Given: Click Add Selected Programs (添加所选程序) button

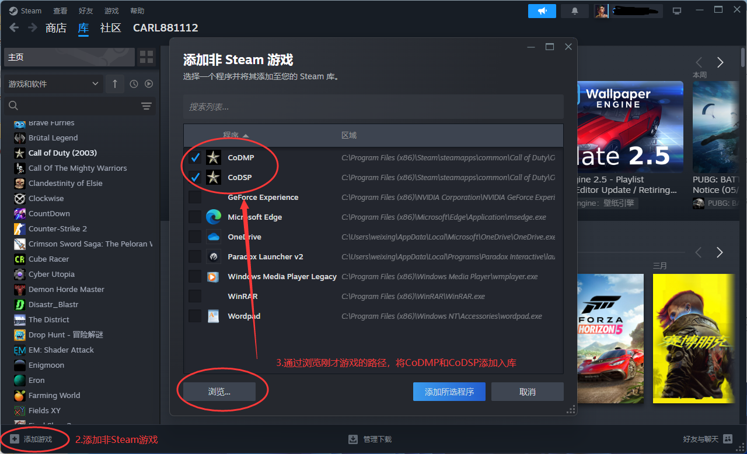Looking at the screenshot, I should point(449,392).
